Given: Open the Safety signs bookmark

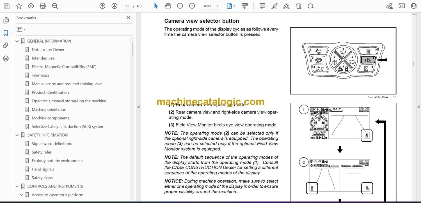Looking at the screenshot, I should [42, 178].
